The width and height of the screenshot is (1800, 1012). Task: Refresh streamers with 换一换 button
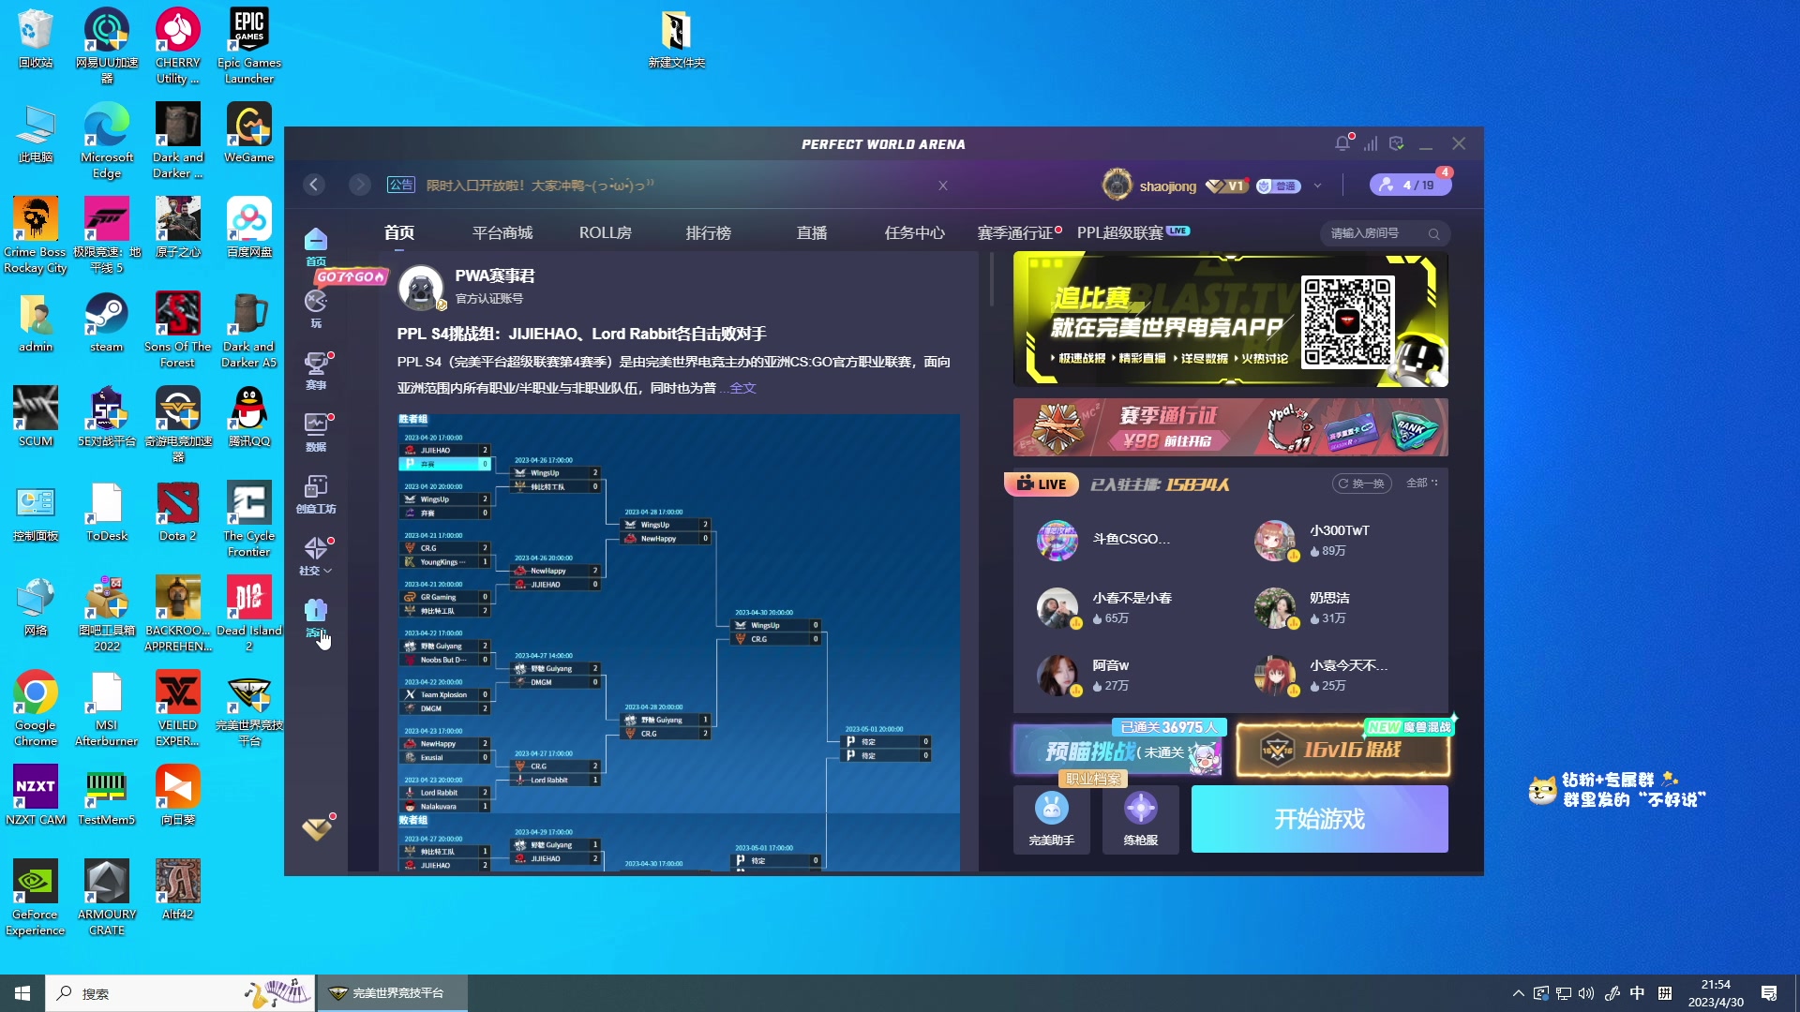1361,484
